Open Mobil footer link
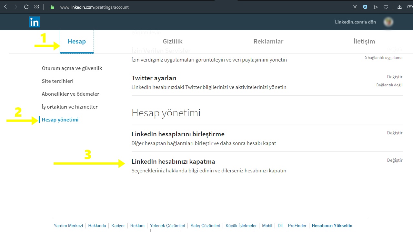 coord(267,226)
